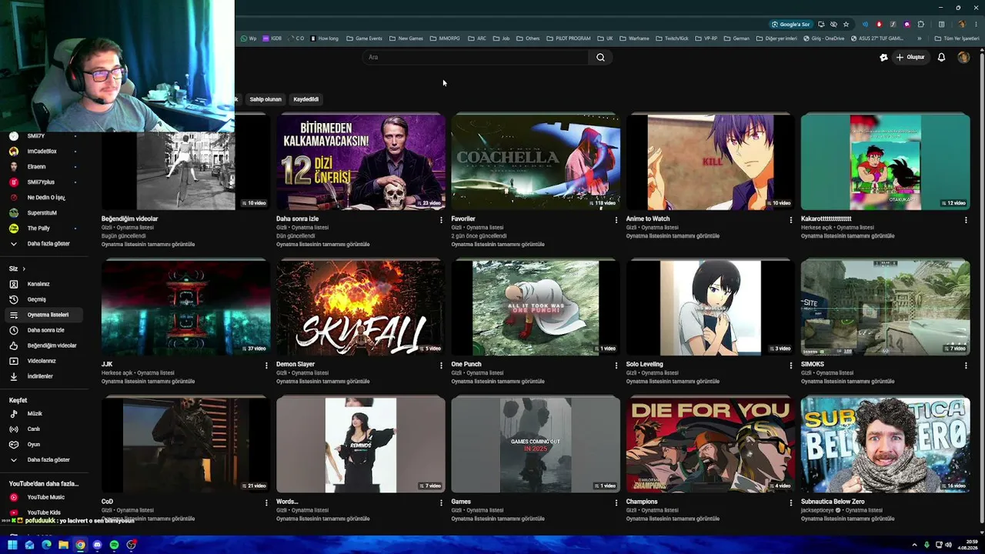
Task: Open the Windows Start menu
Action: 12,545
